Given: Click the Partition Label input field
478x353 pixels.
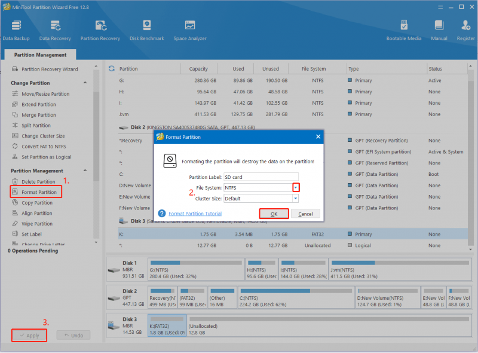Looking at the screenshot, I should (261, 177).
